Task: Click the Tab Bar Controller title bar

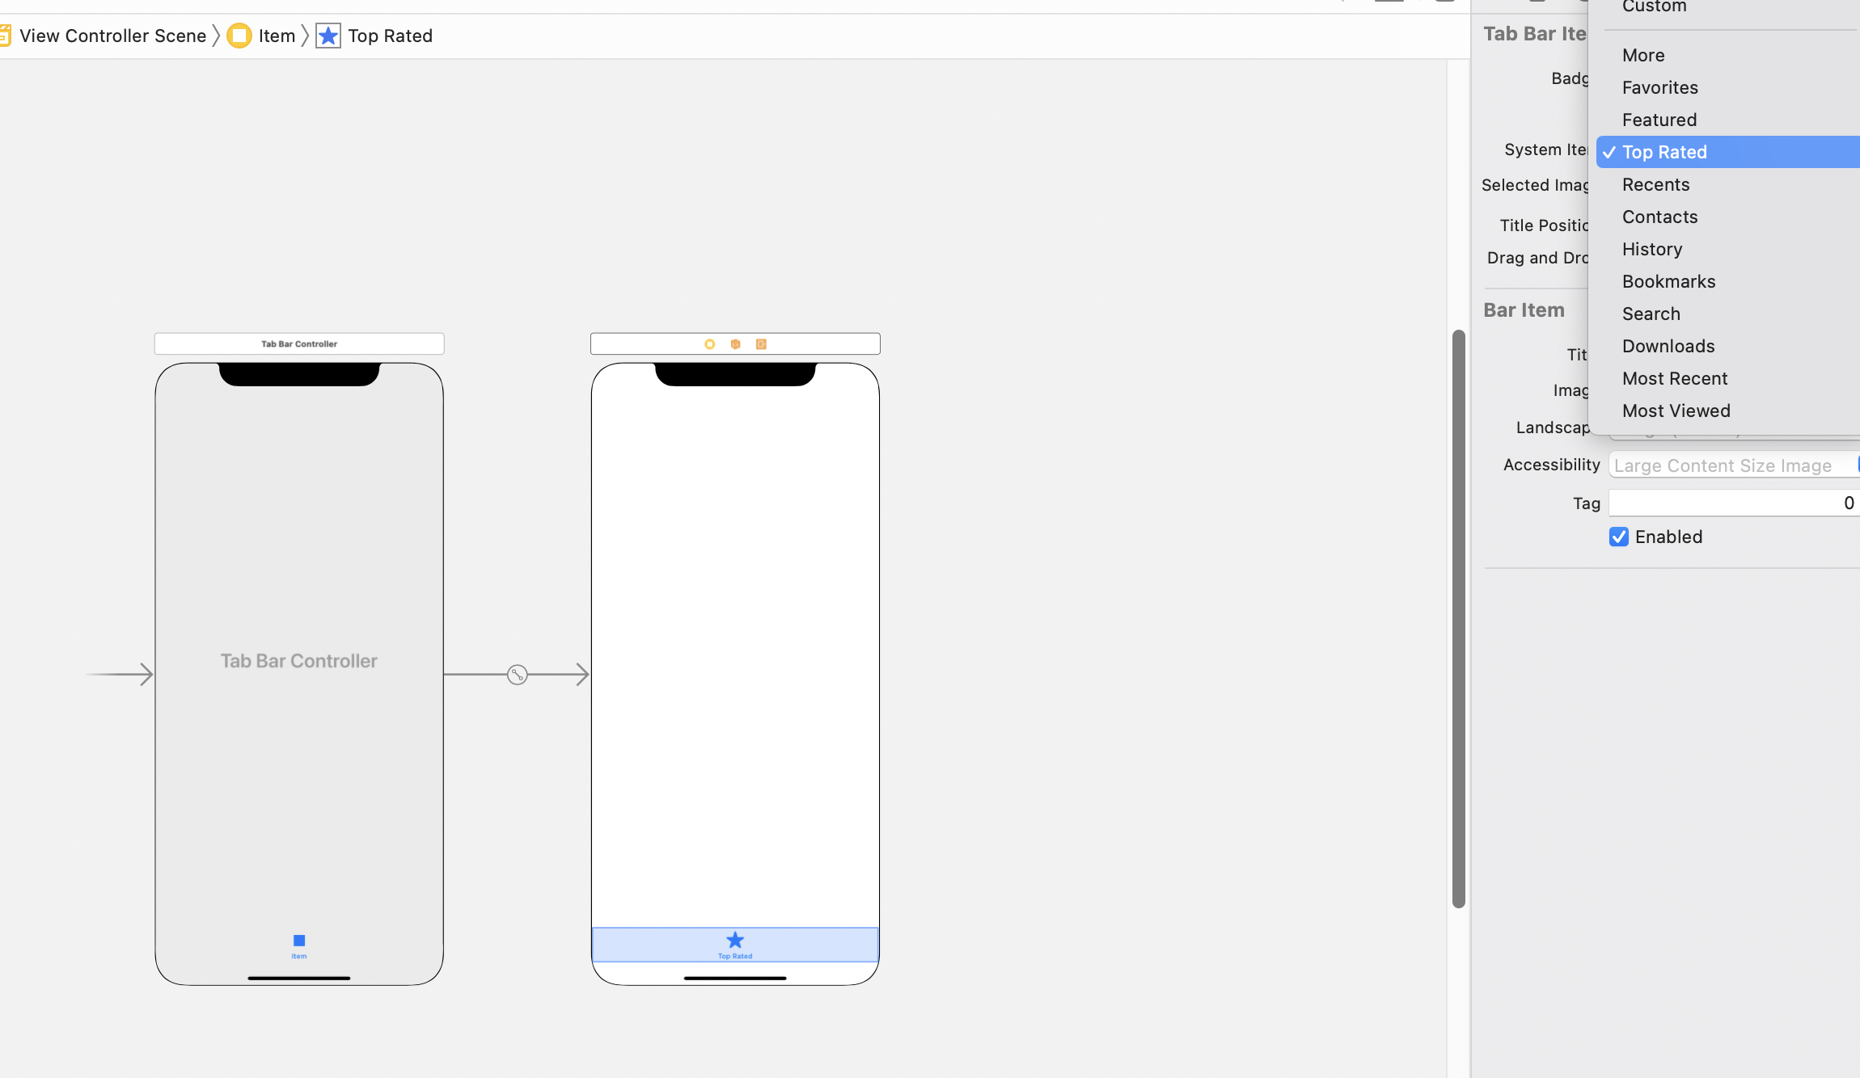Action: [299, 344]
